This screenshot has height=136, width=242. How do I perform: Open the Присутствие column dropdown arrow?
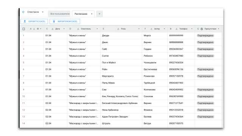tap(219, 29)
